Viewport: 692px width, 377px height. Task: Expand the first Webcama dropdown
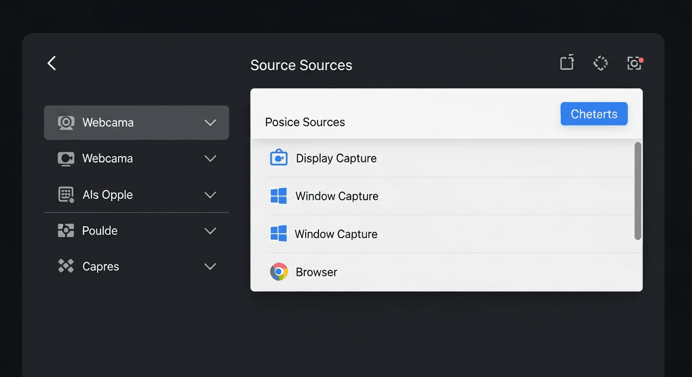pyautogui.click(x=210, y=122)
